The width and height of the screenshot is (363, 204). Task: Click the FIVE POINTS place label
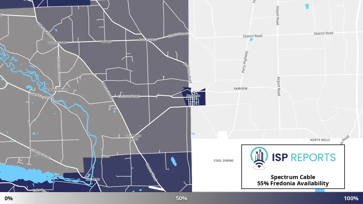coord(148,40)
